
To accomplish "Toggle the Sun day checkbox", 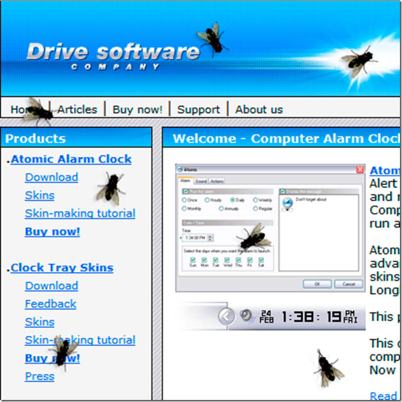I will pyautogui.click(x=193, y=260).
